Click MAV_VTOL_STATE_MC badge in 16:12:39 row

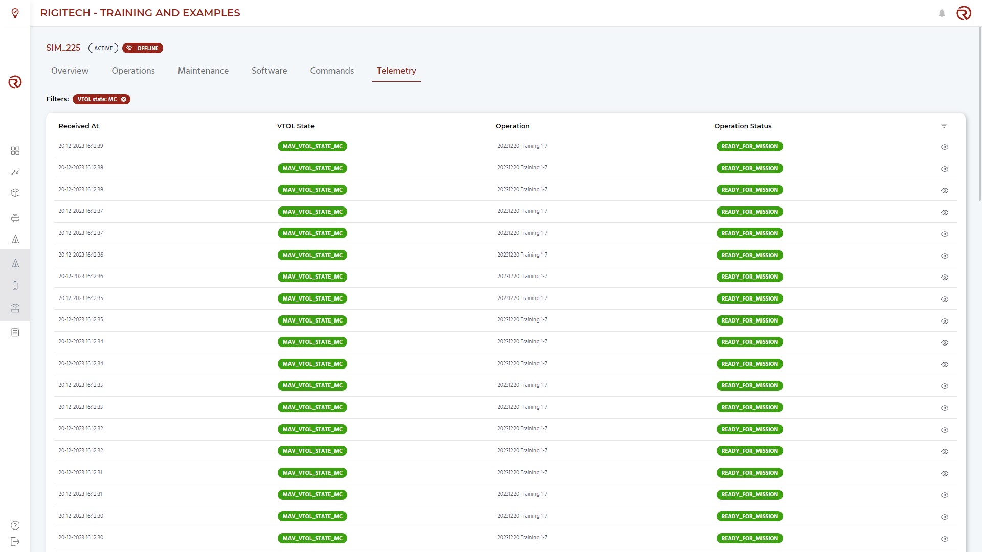313,146
